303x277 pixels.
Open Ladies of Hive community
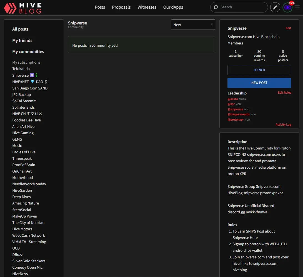24,152
